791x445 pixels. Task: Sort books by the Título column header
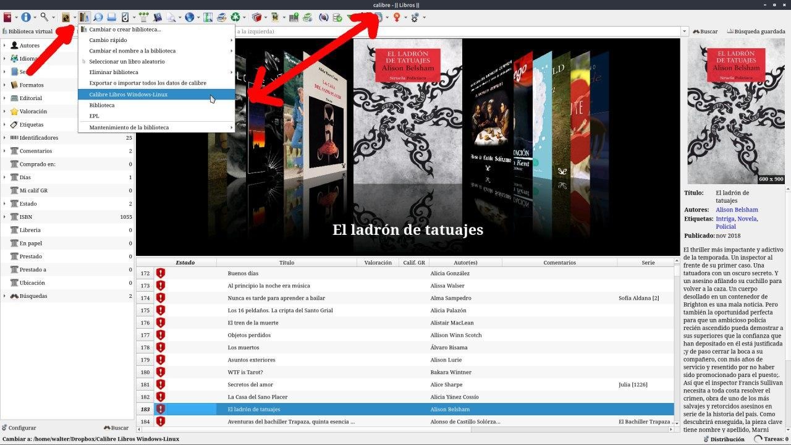286,263
